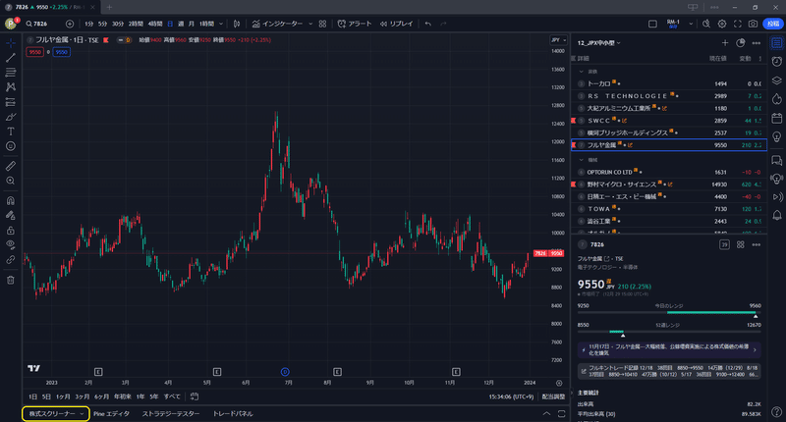Select the ruler measure tool
Image resolution: width=786 pixels, height=422 pixels.
click(x=11, y=166)
